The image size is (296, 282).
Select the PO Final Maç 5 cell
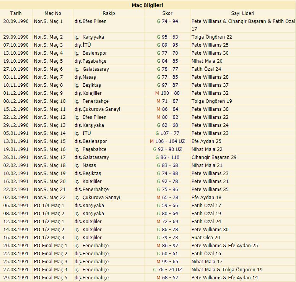pos(50,277)
